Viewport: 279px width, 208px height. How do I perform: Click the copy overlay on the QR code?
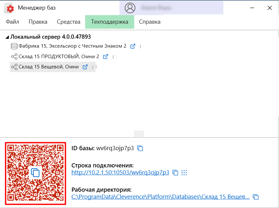click(36, 173)
